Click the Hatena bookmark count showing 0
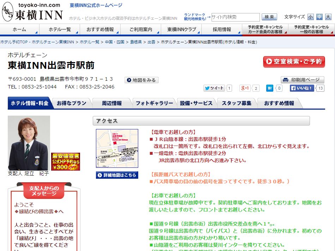Screen dimensions: 335x251 (279, 88)
